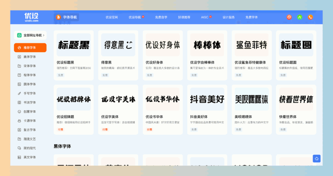
Task: Click the 复古字体 sidebar icon
Action: pos(19,130)
